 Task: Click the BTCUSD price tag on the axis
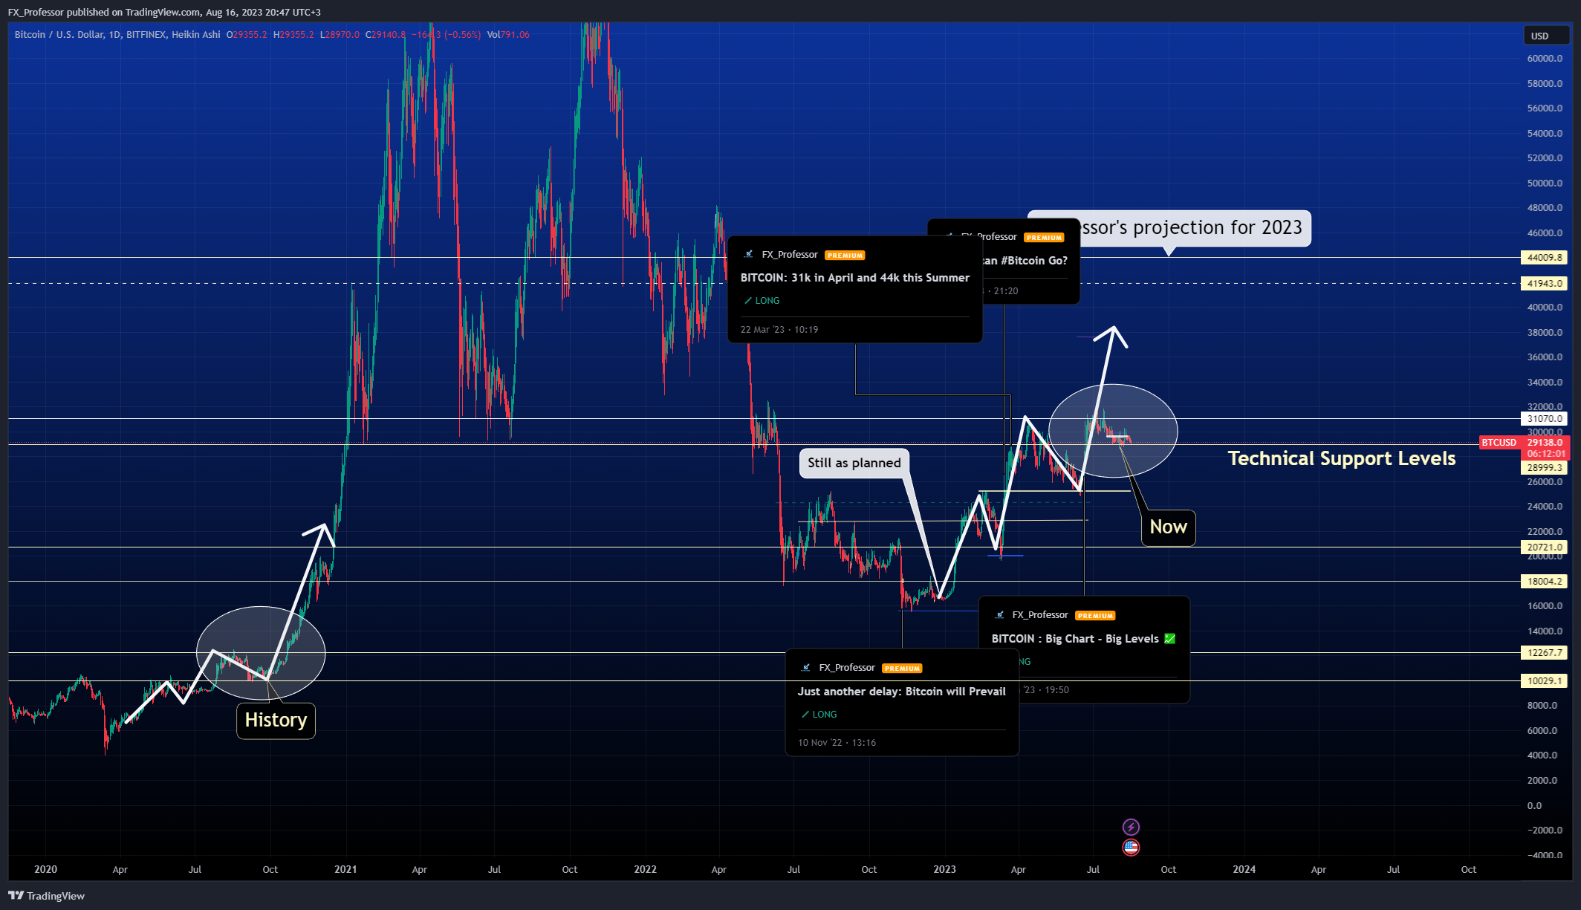(x=1499, y=443)
